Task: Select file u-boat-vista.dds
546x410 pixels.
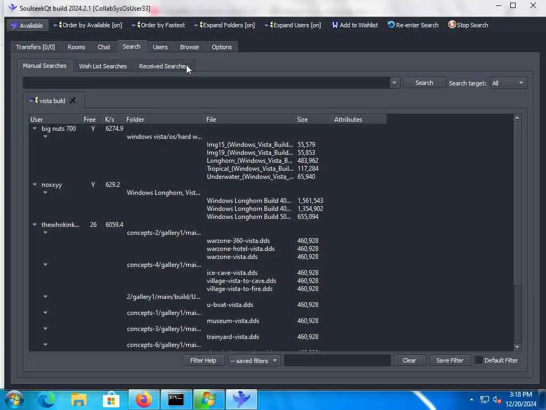Action: pos(230,305)
